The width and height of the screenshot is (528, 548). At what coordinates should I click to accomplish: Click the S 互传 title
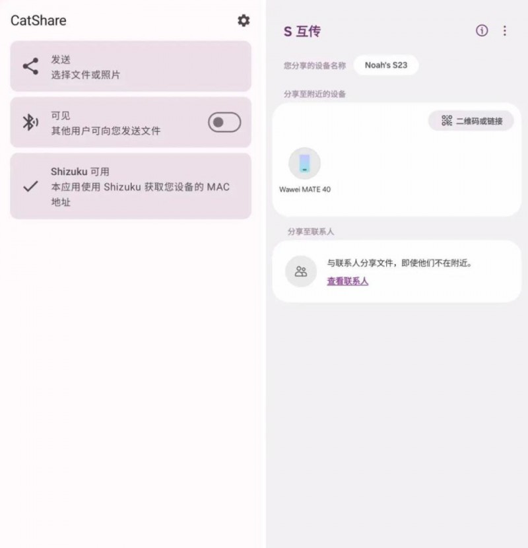302,32
